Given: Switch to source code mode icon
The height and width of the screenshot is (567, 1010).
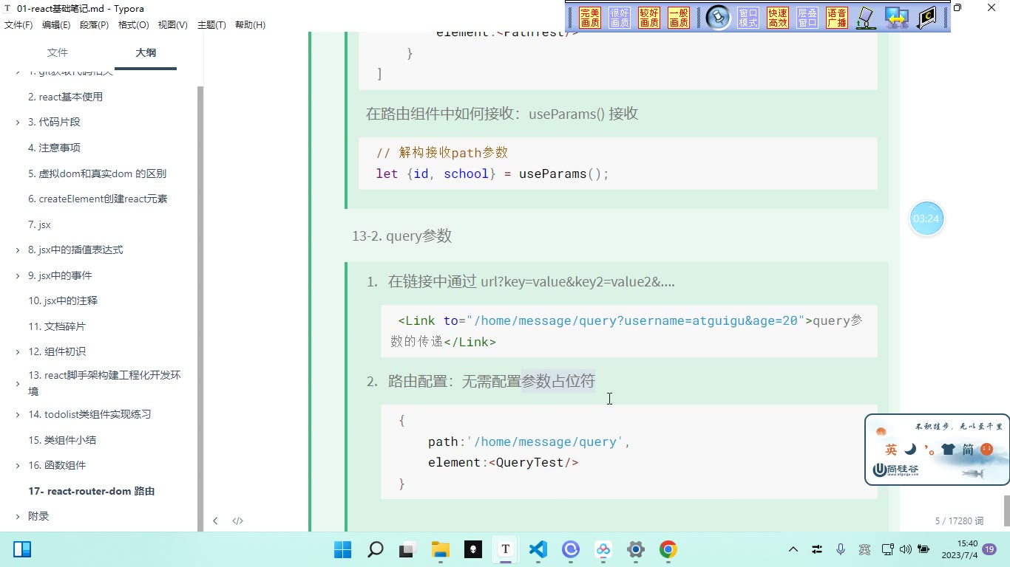Looking at the screenshot, I should (x=237, y=520).
